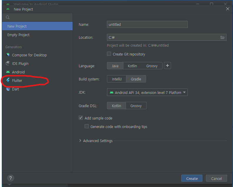Expand Advanced Settings section
Screen dimensions: 233x187
pos(80,141)
